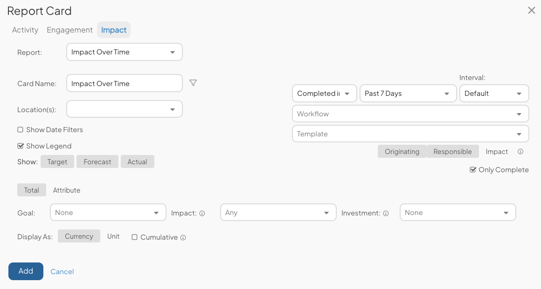This screenshot has height=289, width=541.
Task: Toggle Only Complete checkbox
Action: click(x=473, y=170)
